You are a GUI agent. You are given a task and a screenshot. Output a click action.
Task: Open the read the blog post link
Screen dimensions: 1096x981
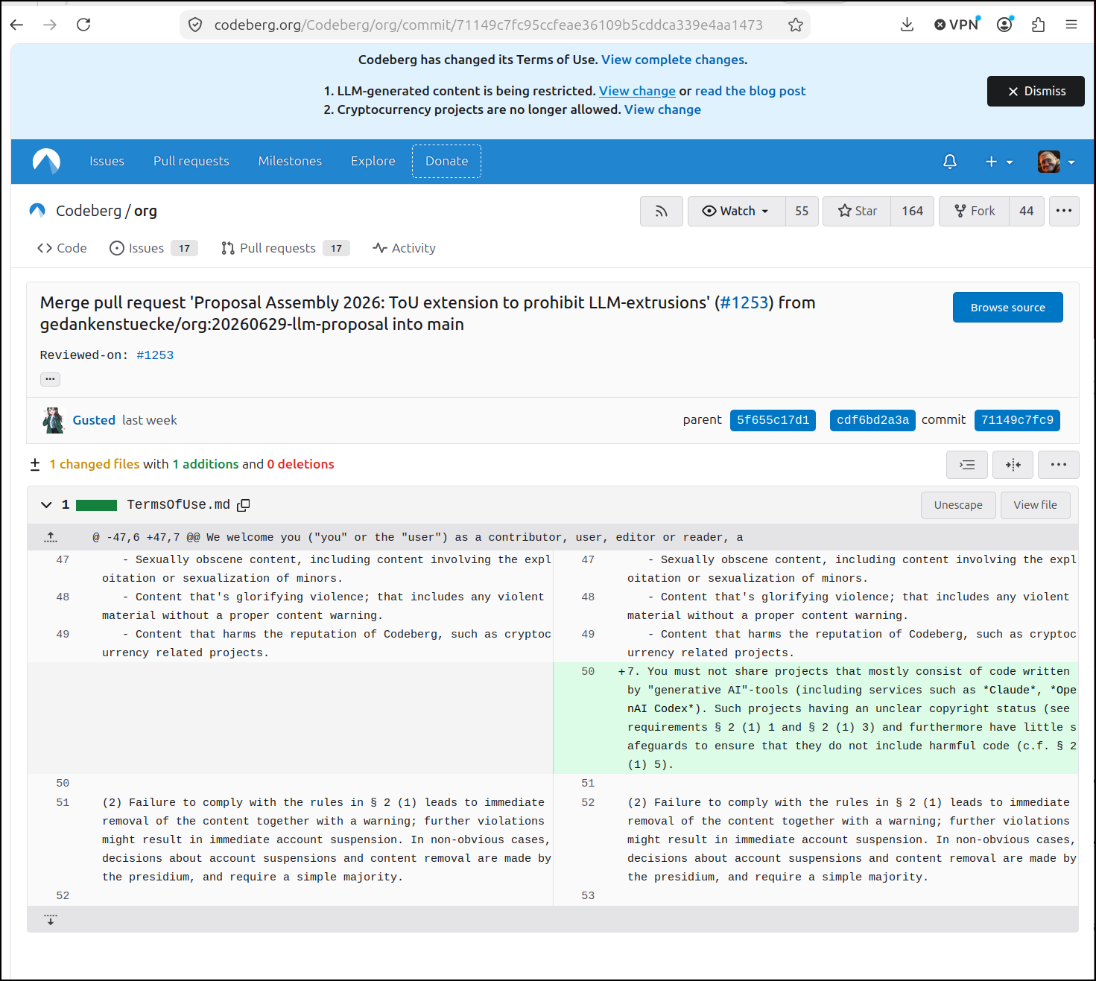point(750,91)
